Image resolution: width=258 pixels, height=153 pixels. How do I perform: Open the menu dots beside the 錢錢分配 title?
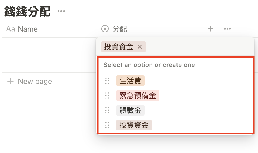pos(61,11)
